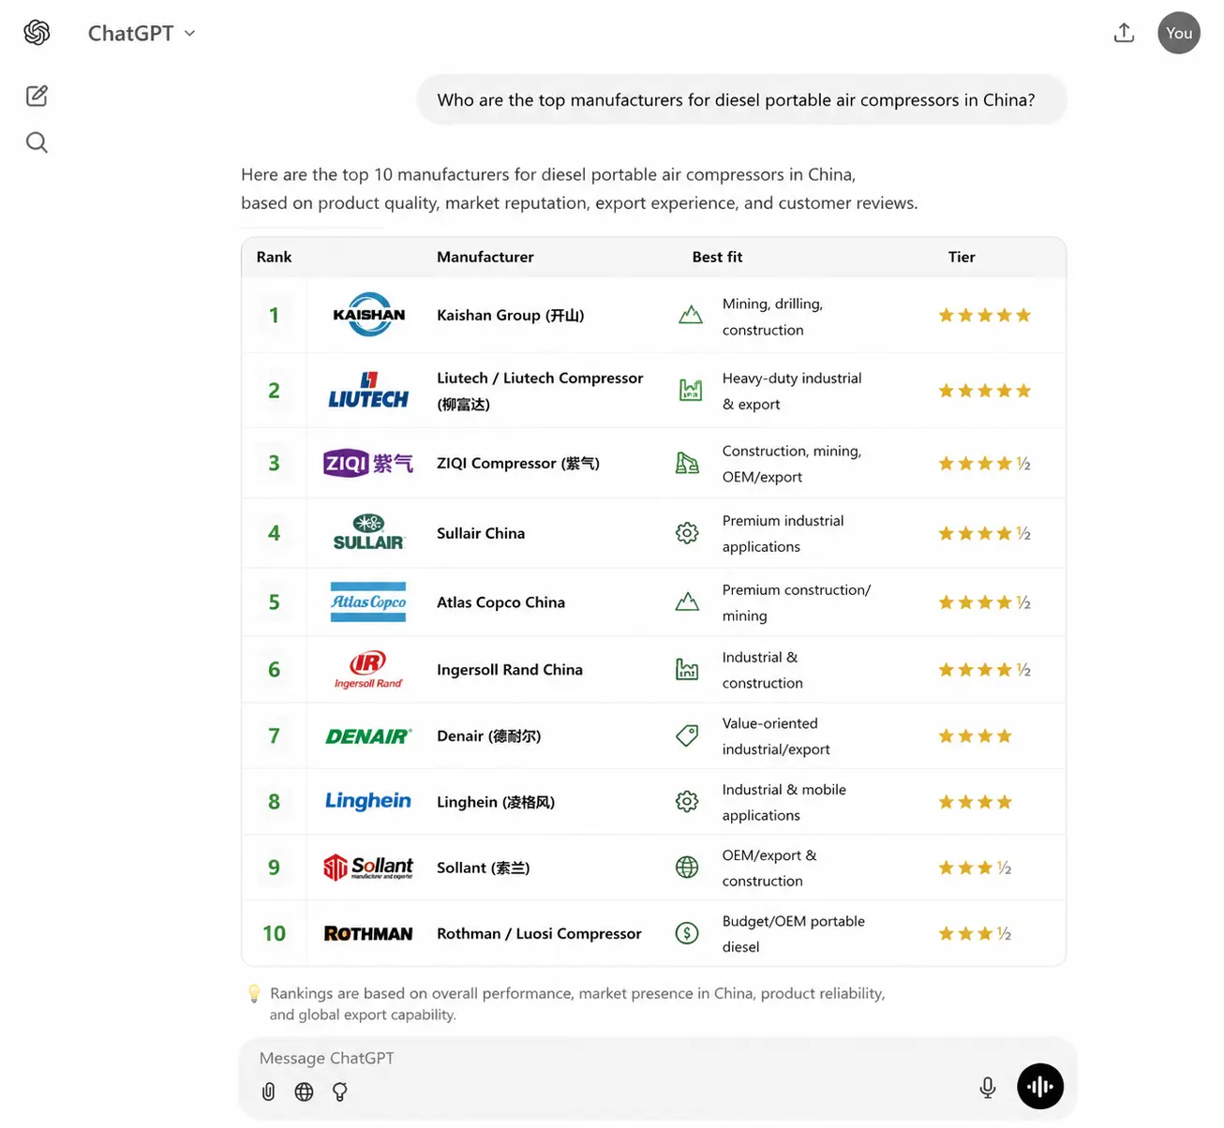This screenshot has height=1128, width=1224.
Task: Click the Manufacturer column header
Action: 485,257
